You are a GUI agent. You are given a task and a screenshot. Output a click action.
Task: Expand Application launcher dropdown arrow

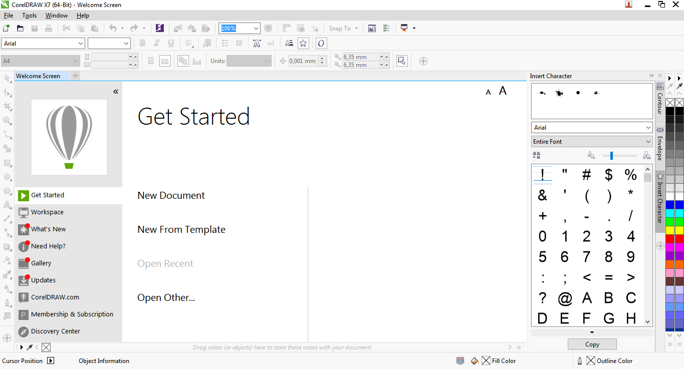(x=414, y=29)
